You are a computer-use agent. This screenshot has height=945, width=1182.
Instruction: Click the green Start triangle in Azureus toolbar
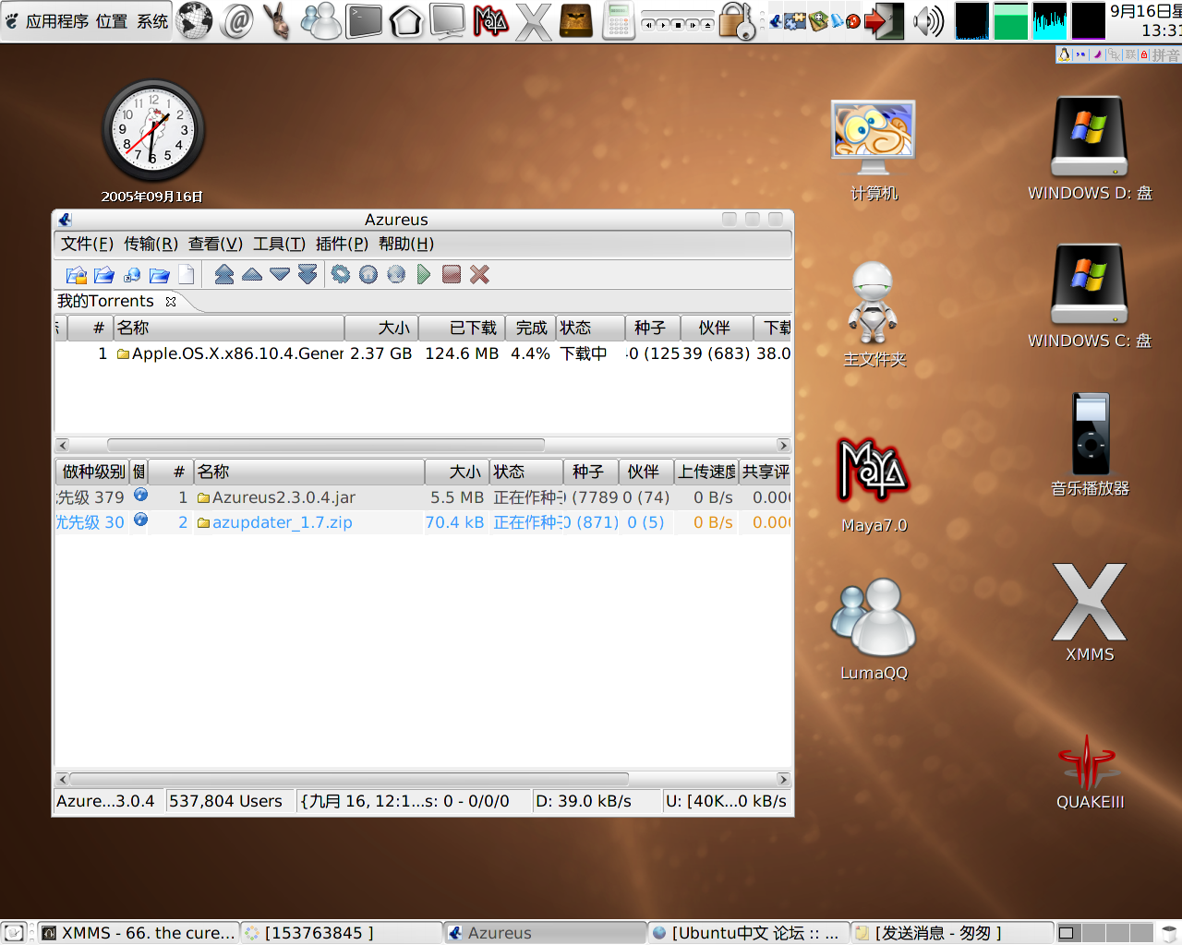pyautogui.click(x=424, y=274)
